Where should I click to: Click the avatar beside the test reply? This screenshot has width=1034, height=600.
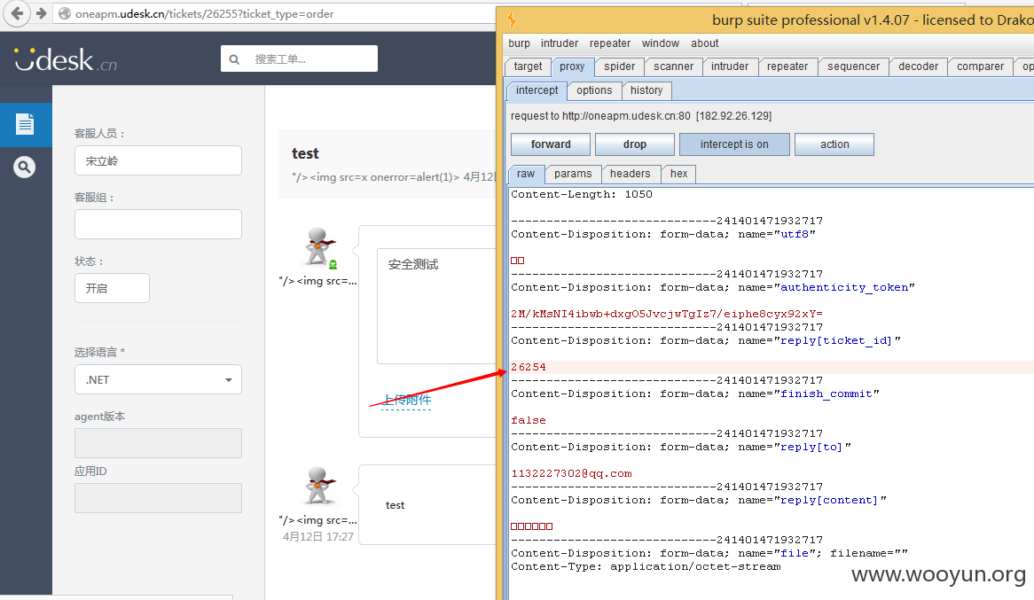pos(318,486)
